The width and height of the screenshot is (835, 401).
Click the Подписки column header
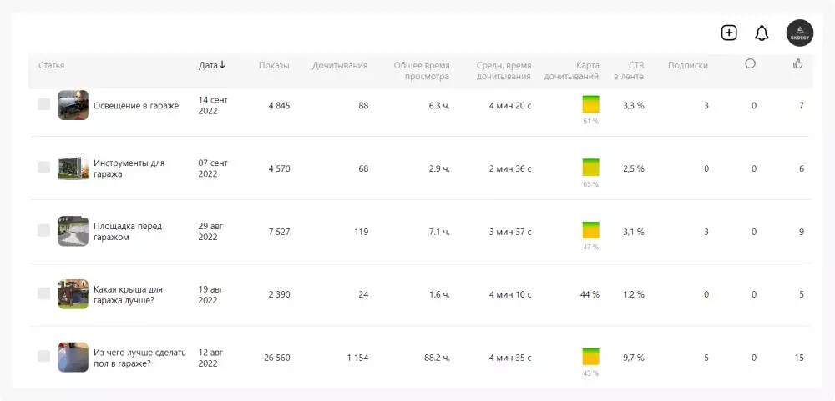[x=687, y=65]
